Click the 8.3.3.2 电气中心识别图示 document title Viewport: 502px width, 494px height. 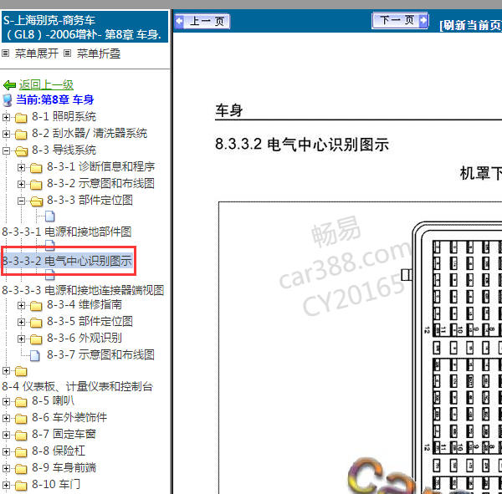point(302,145)
